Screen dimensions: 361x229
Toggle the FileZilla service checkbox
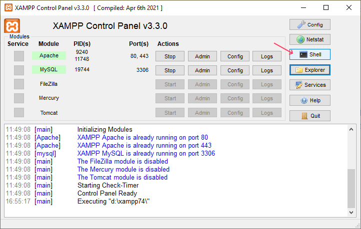tap(19, 84)
